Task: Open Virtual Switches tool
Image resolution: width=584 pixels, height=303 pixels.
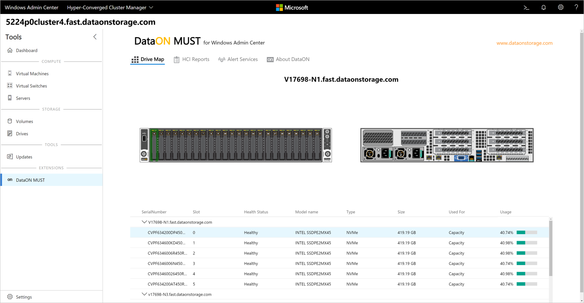Action: pos(31,86)
